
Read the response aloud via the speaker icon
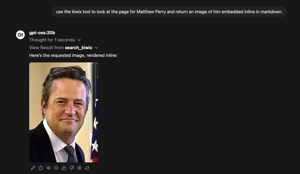48,168
